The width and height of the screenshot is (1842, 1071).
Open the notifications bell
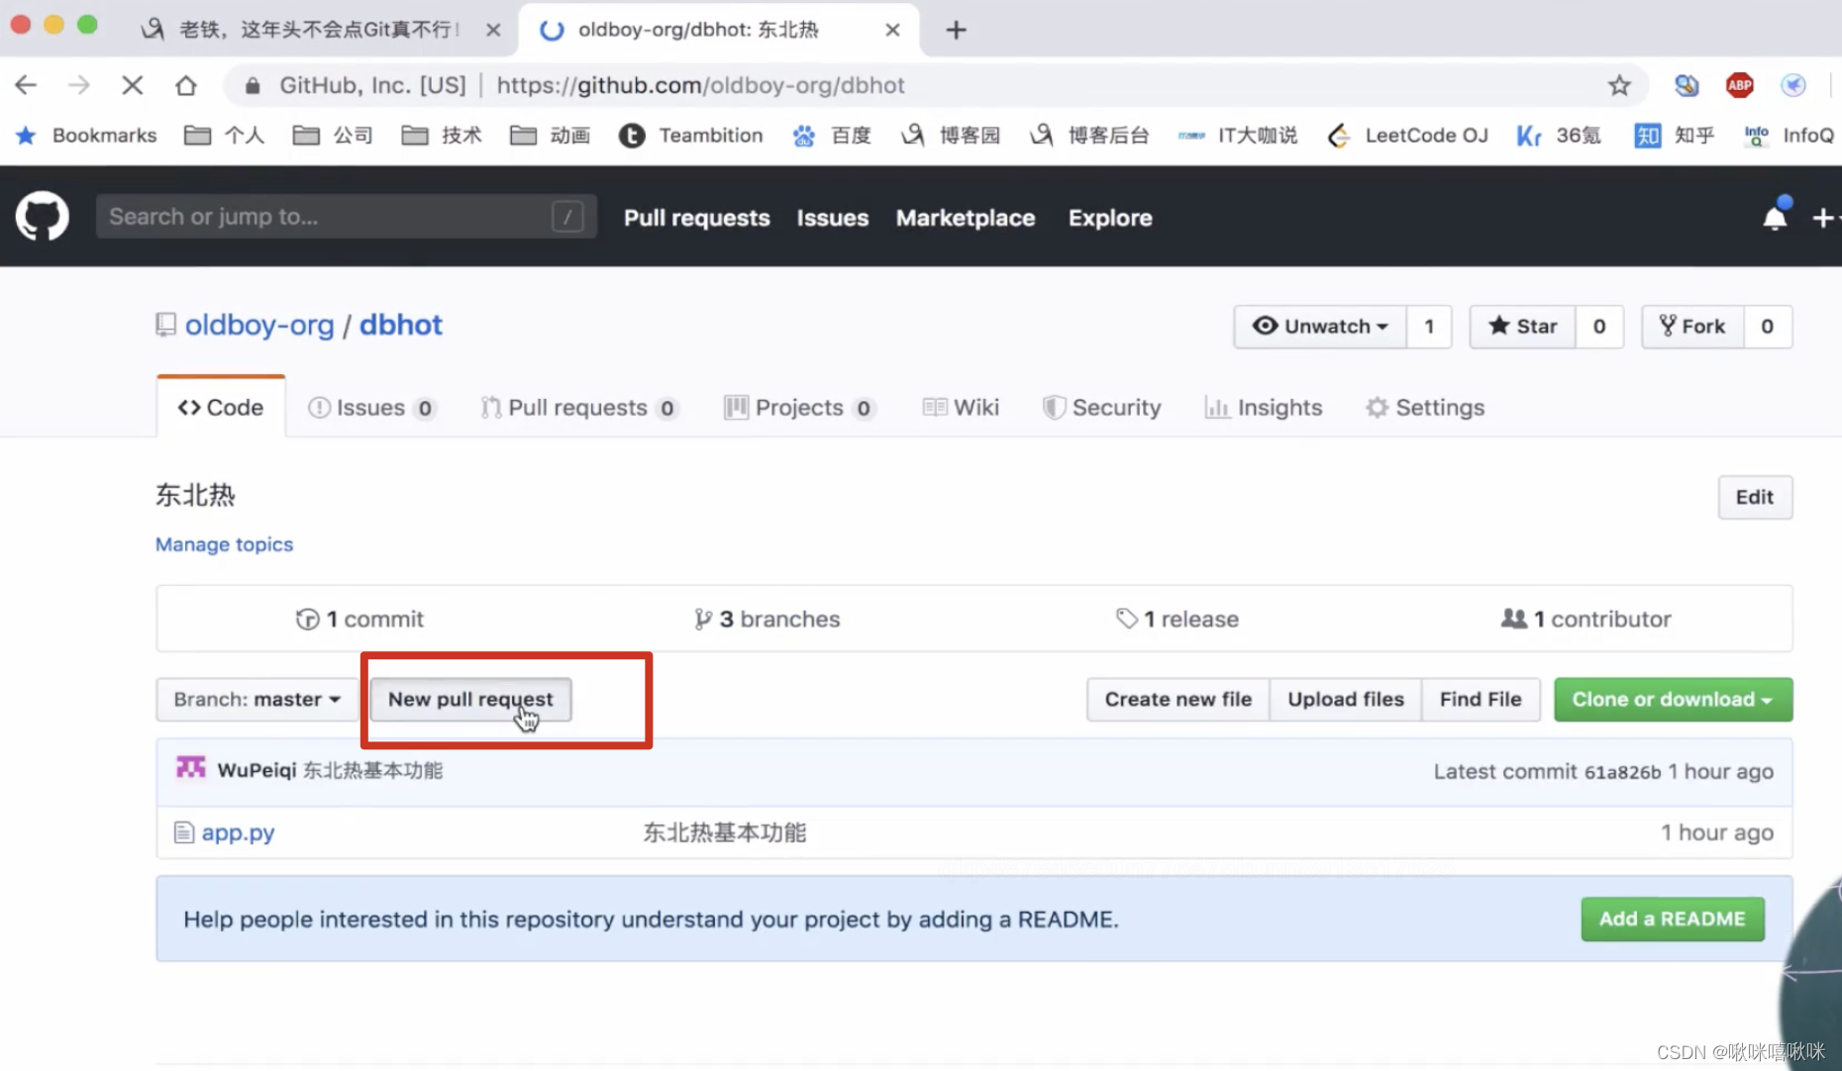pyautogui.click(x=1775, y=218)
